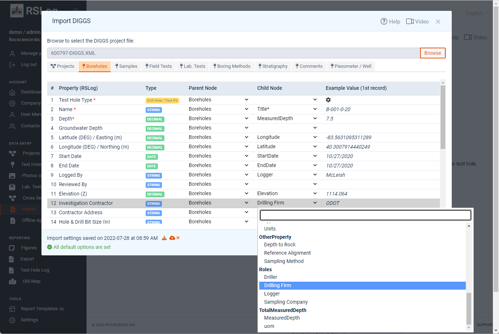The width and height of the screenshot is (499, 334).
Task: Click the Help question mark icon in dialog header
Action: pyautogui.click(x=384, y=21)
